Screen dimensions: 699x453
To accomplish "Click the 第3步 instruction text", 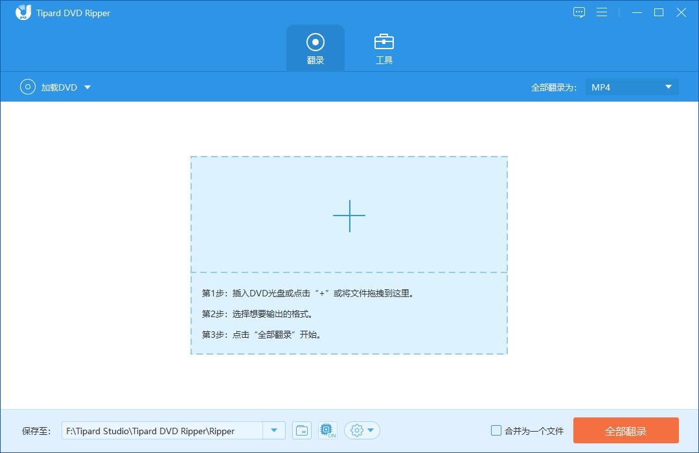I will (262, 335).
